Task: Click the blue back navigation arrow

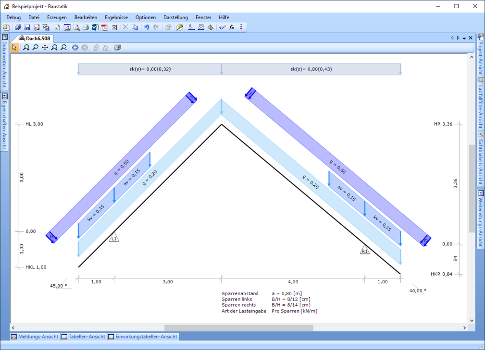Action: click(75, 48)
